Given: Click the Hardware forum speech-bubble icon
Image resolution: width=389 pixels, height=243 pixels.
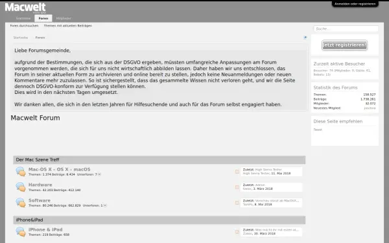Looking at the screenshot, I should 21,187.
